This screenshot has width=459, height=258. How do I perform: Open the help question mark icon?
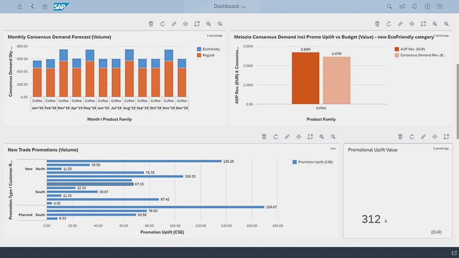pos(427,6)
